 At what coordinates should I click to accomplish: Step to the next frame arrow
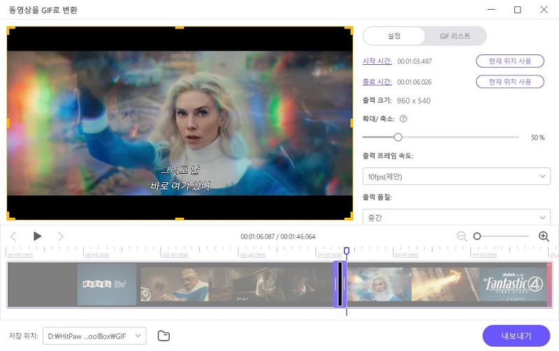point(61,237)
